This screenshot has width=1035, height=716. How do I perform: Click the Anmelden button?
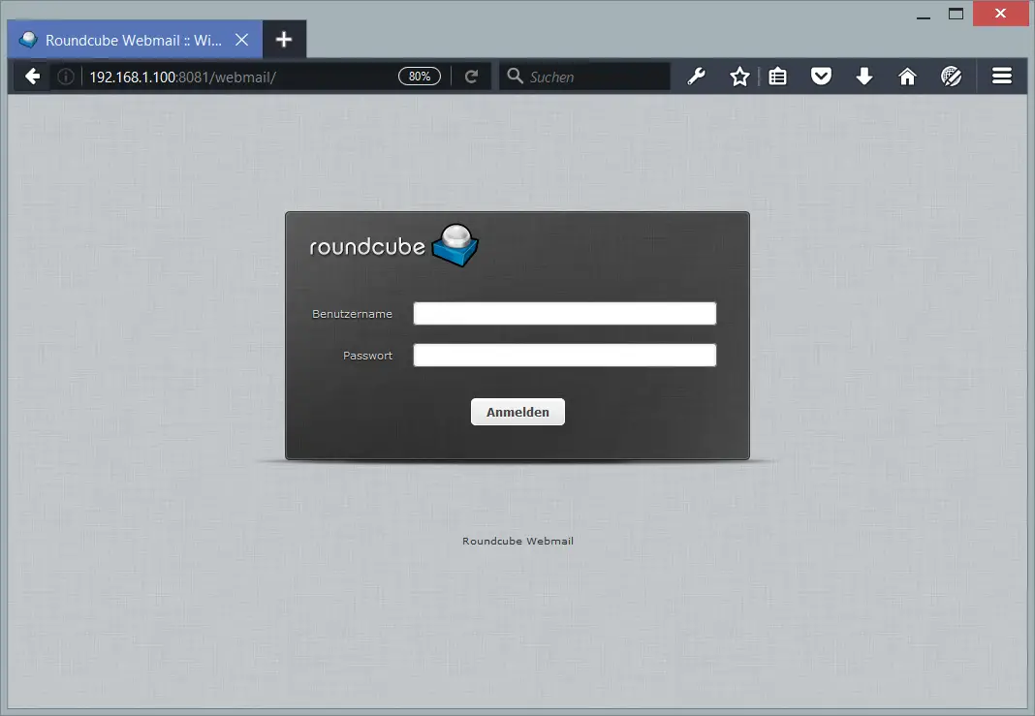(x=517, y=412)
